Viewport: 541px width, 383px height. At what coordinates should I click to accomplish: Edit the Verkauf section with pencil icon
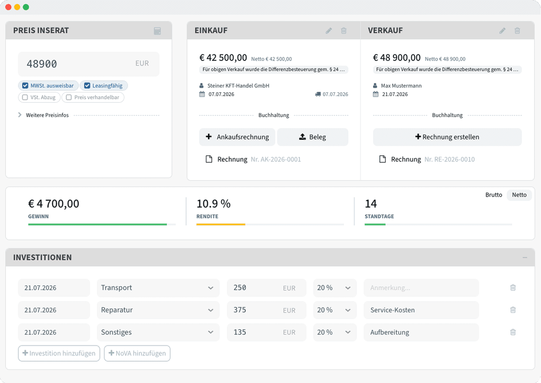tap(503, 31)
